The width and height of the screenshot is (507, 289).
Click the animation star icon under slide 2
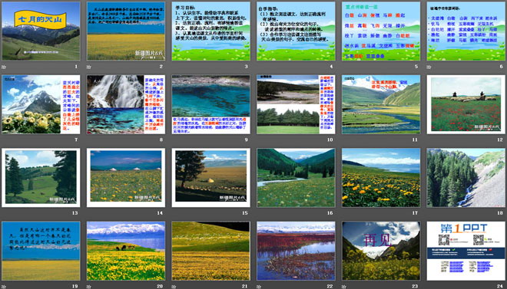pyautogui.click(x=88, y=67)
